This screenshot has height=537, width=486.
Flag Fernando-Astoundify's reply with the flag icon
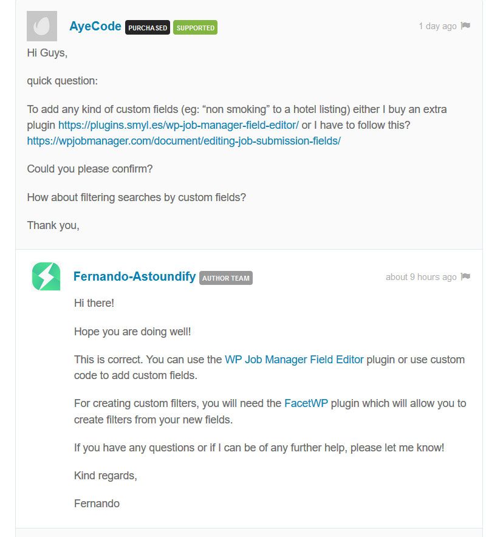coord(465,277)
